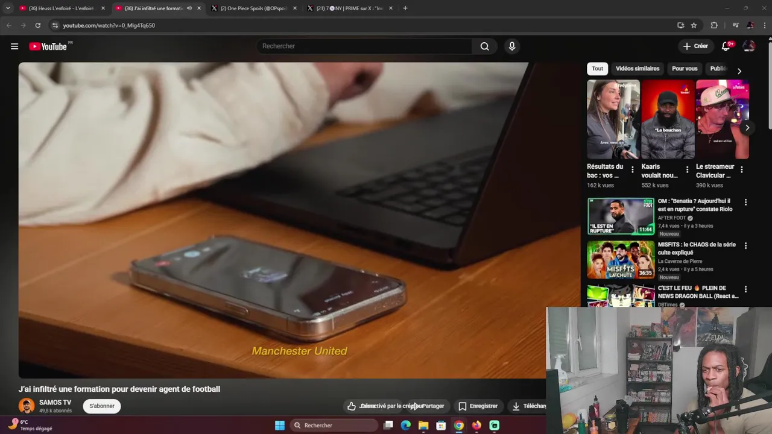Show next Shorts with right arrow
This screenshot has width=772, height=434.
[x=747, y=128]
